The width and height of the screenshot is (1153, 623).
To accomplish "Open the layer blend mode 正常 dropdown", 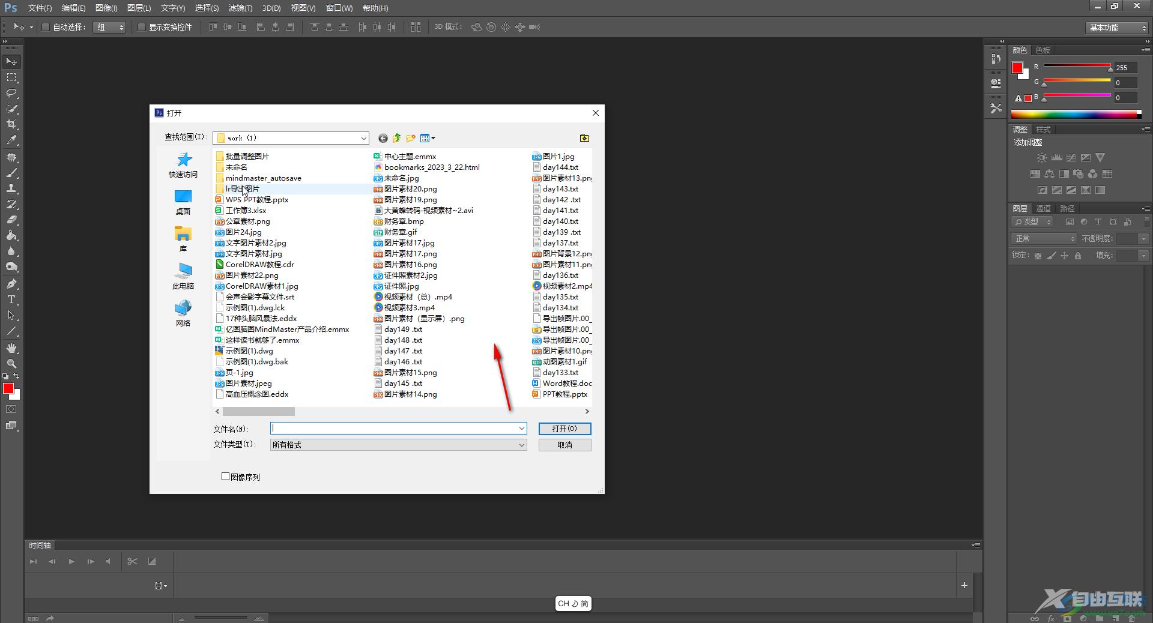I will [x=1044, y=239].
